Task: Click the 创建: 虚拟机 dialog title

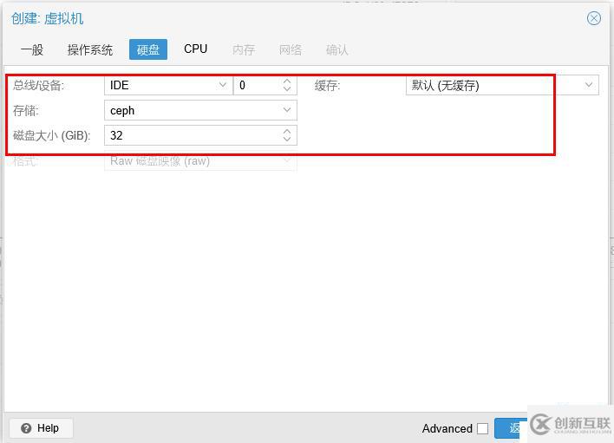Action: (48, 18)
